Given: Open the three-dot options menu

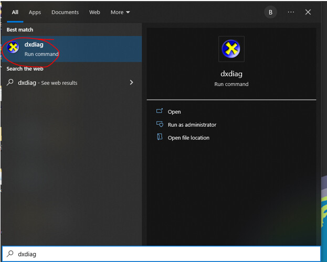Looking at the screenshot, I should tap(291, 12).
